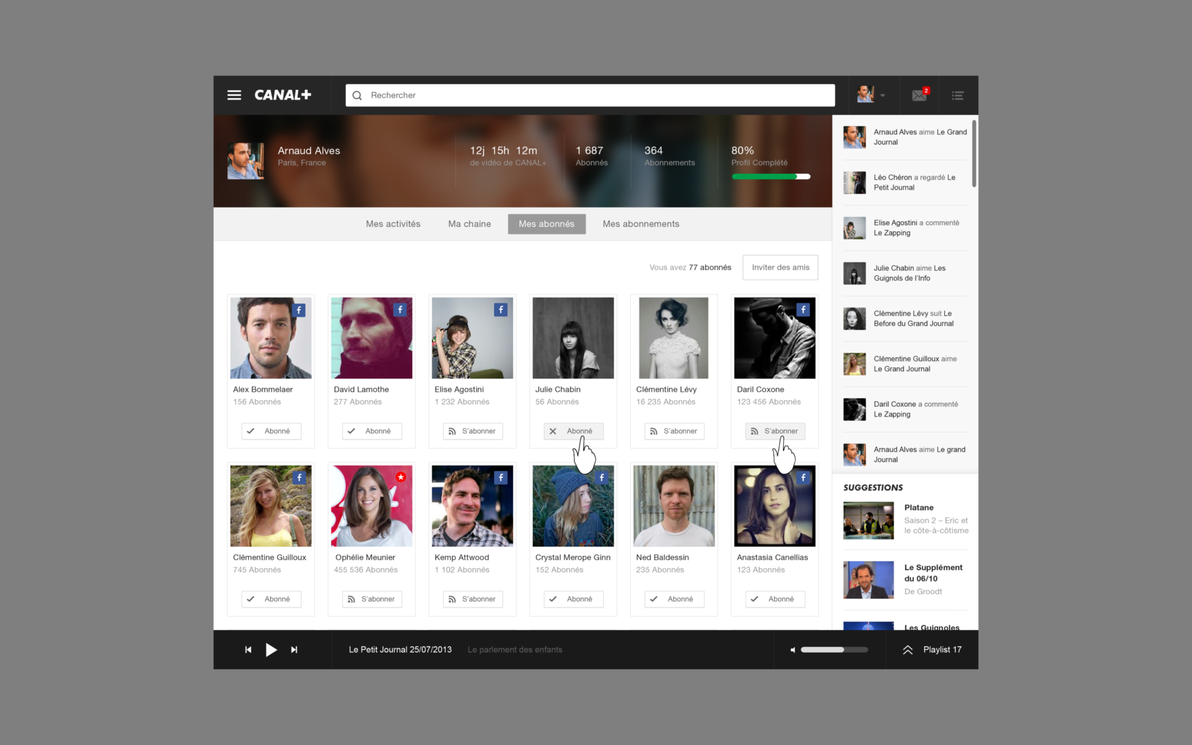The image size is (1192, 745).
Task: Go to the previous track
Action: click(x=248, y=649)
